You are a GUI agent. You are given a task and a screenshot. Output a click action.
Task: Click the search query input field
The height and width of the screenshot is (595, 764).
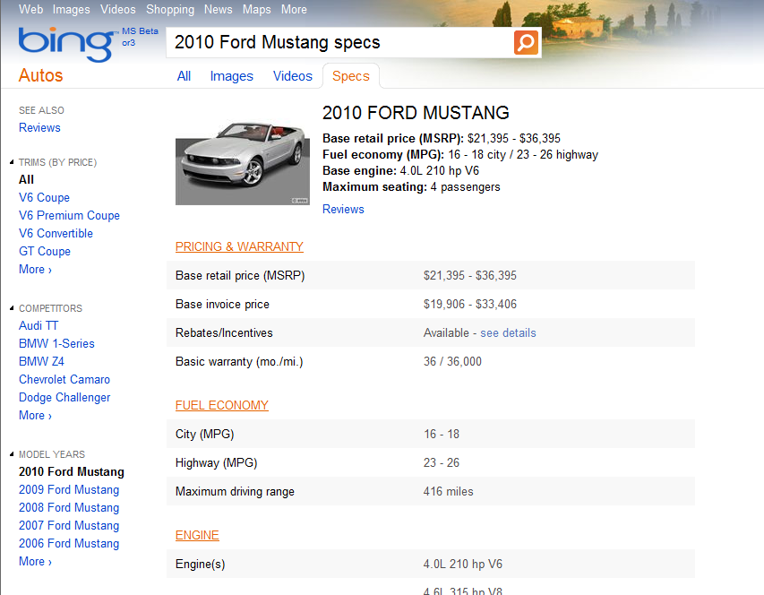340,42
